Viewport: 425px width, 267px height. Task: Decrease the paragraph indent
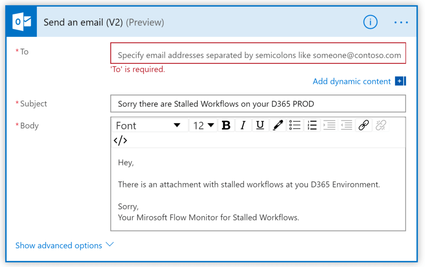pos(347,125)
